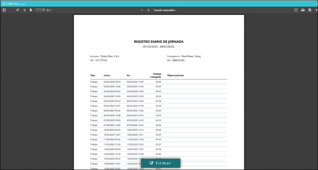Go to previous page arrow
Image resolution: width=318 pixels, height=170 pixels.
click(x=25, y=10)
